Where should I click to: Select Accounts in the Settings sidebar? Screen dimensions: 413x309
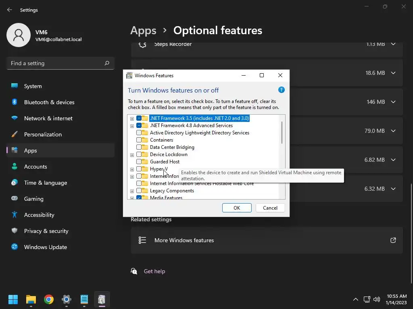(x=35, y=167)
